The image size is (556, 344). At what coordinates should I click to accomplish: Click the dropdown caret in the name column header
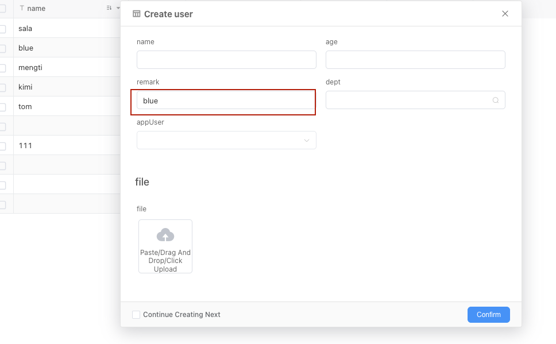tap(118, 8)
